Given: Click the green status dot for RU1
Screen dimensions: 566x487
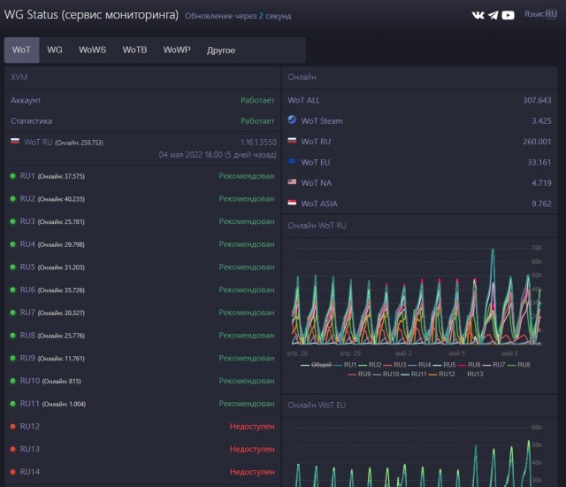Looking at the screenshot, I should pyautogui.click(x=13, y=176).
